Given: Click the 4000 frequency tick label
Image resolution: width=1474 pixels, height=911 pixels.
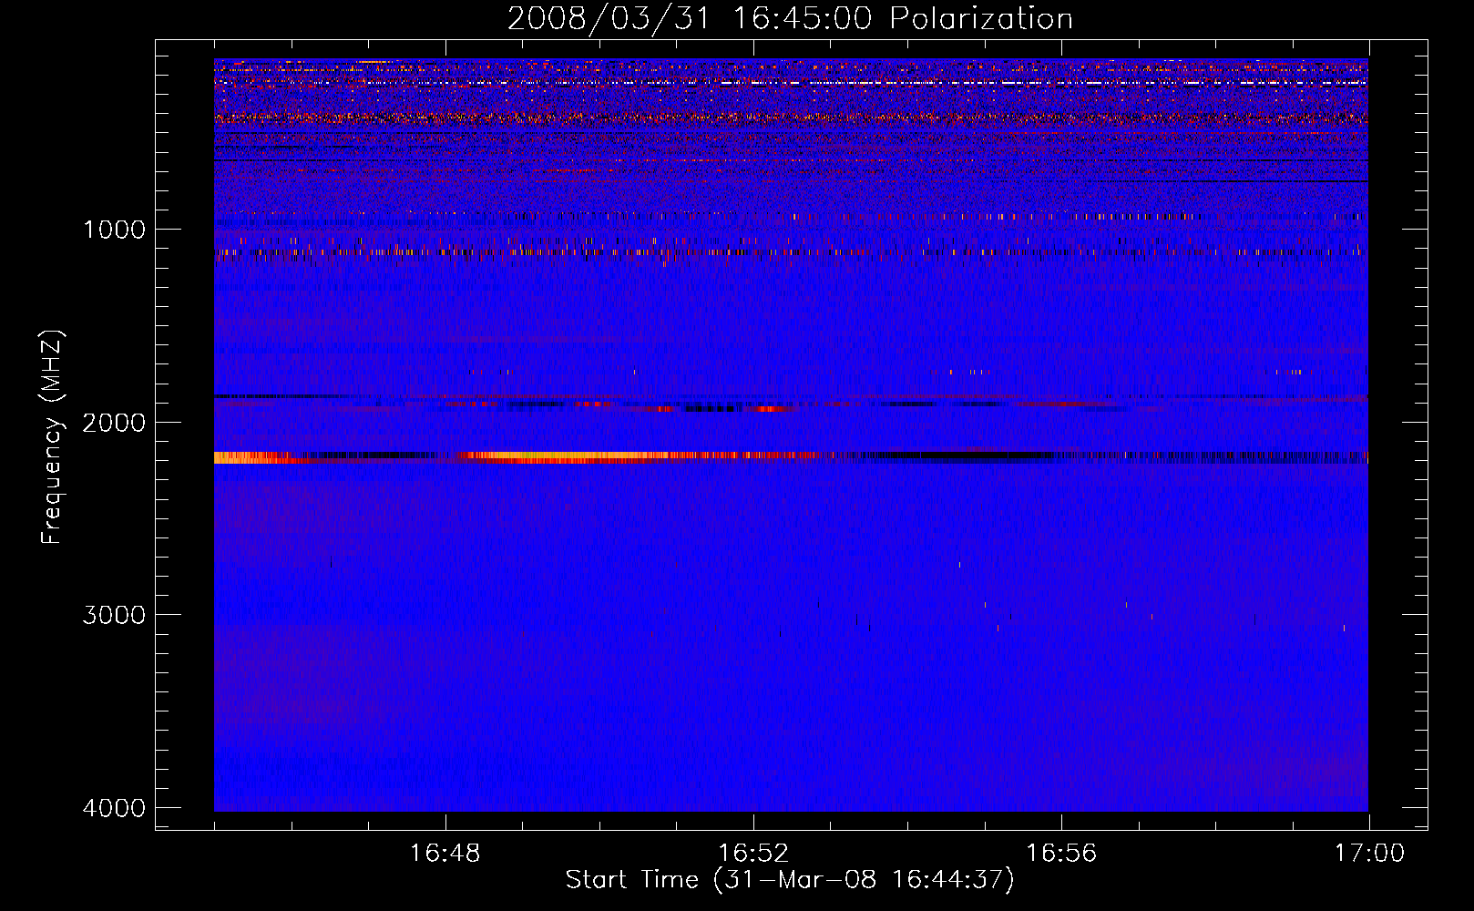Looking at the screenshot, I should point(115,808).
